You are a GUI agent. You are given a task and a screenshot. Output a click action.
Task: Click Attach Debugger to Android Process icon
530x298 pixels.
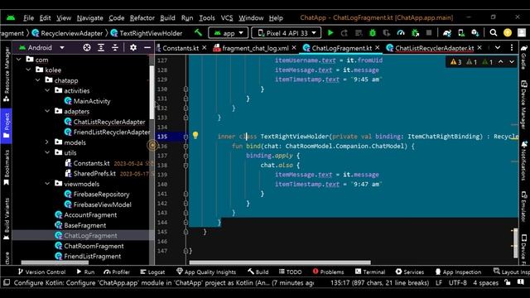tap(415, 33)
